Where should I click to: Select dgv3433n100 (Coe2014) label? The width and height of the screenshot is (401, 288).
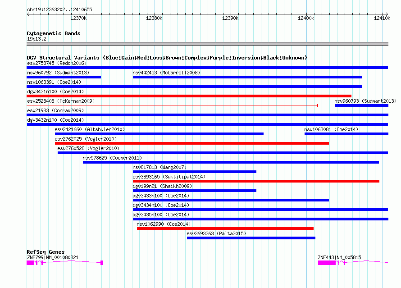(161, 196)
